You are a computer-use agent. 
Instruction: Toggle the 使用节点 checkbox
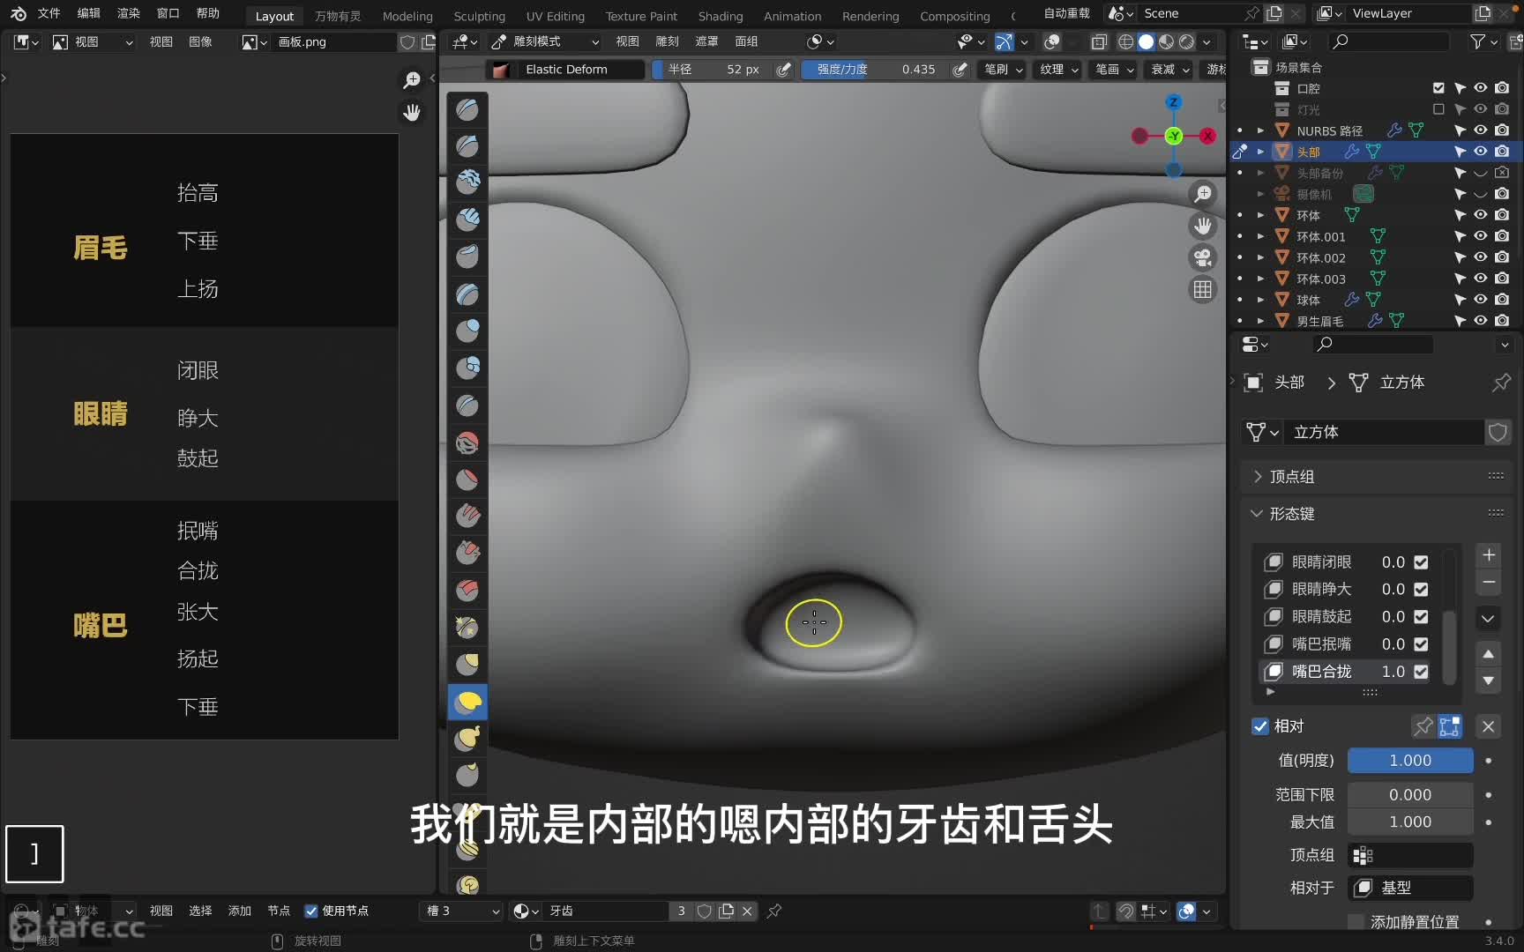coord(311,911)
